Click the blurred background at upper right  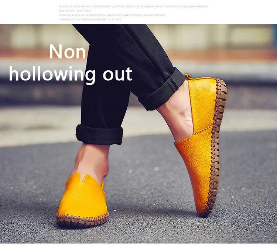[239, 41]
